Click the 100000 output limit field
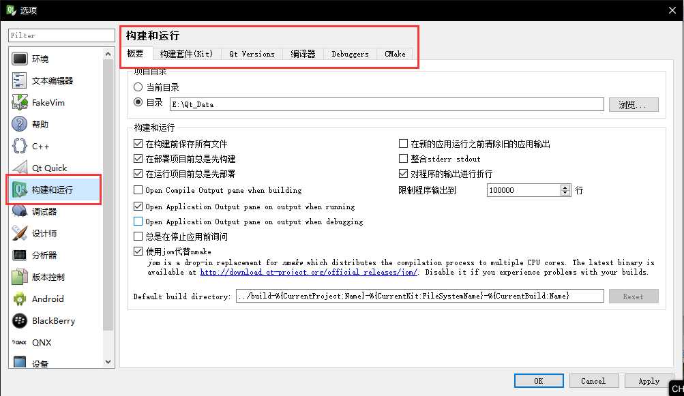The image size is (684, 396). point(524,190)
